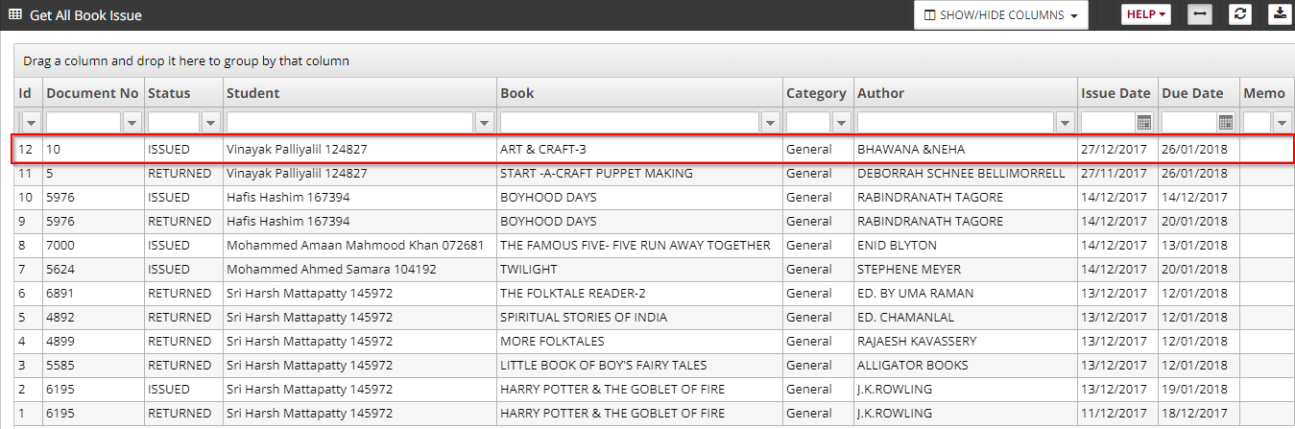Screen dimensions: 1295x429
Task: Open Memo filter operator dropdown
Action: 1281,123
